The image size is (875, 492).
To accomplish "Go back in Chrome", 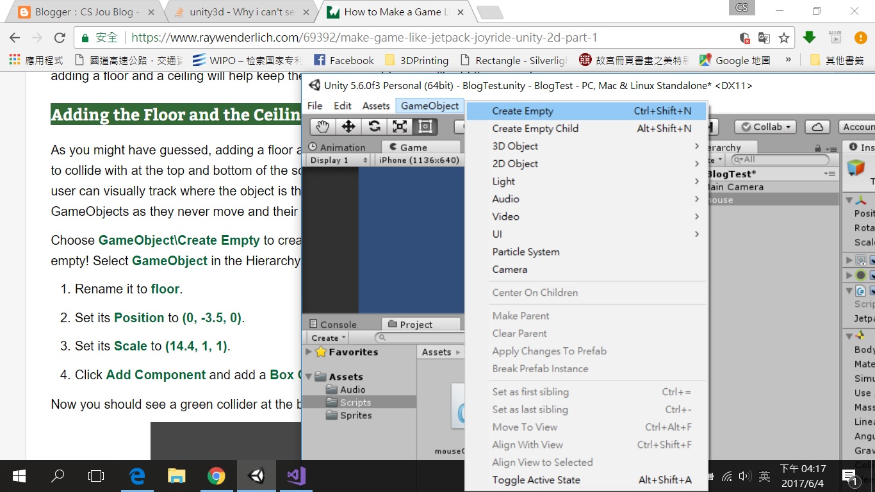I will [15, 38].
